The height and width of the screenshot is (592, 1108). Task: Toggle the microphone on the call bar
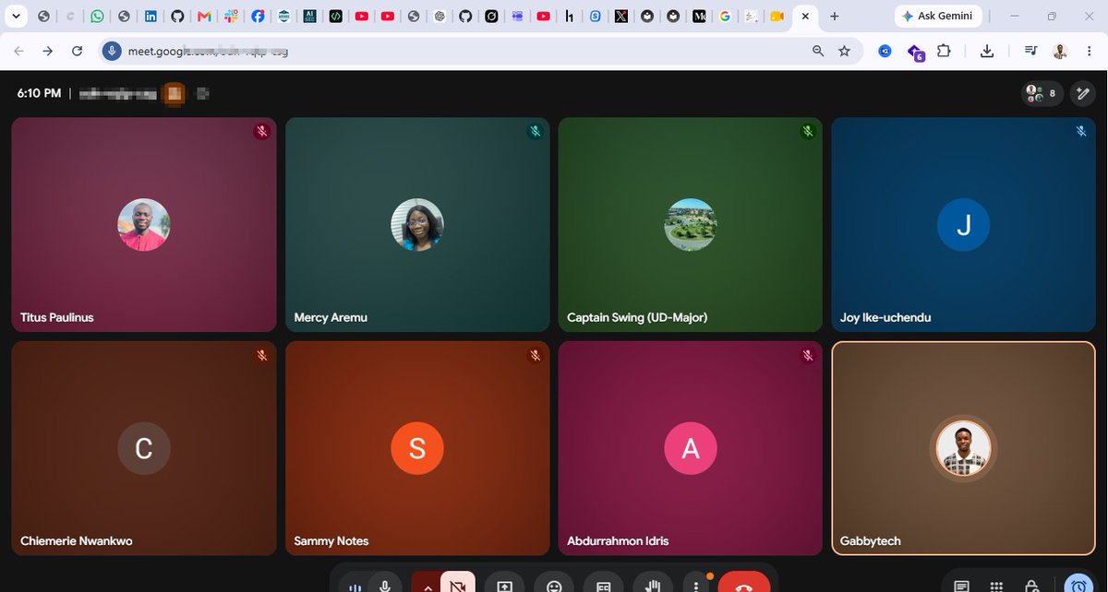click(x=385, y=586)
